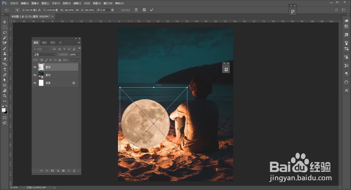Select the Magic Wand tool
This screenshot has height=190, width=351.
click(x=5, y=38)
